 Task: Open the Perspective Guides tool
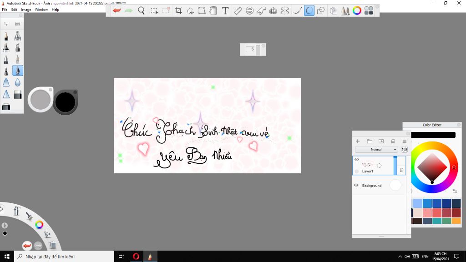click(273, 11)
